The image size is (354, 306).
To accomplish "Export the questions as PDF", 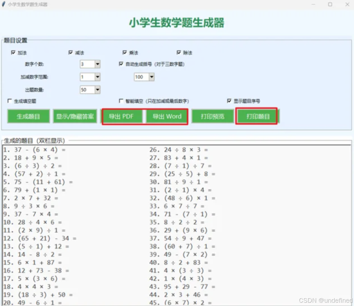I will click(123, 116).
